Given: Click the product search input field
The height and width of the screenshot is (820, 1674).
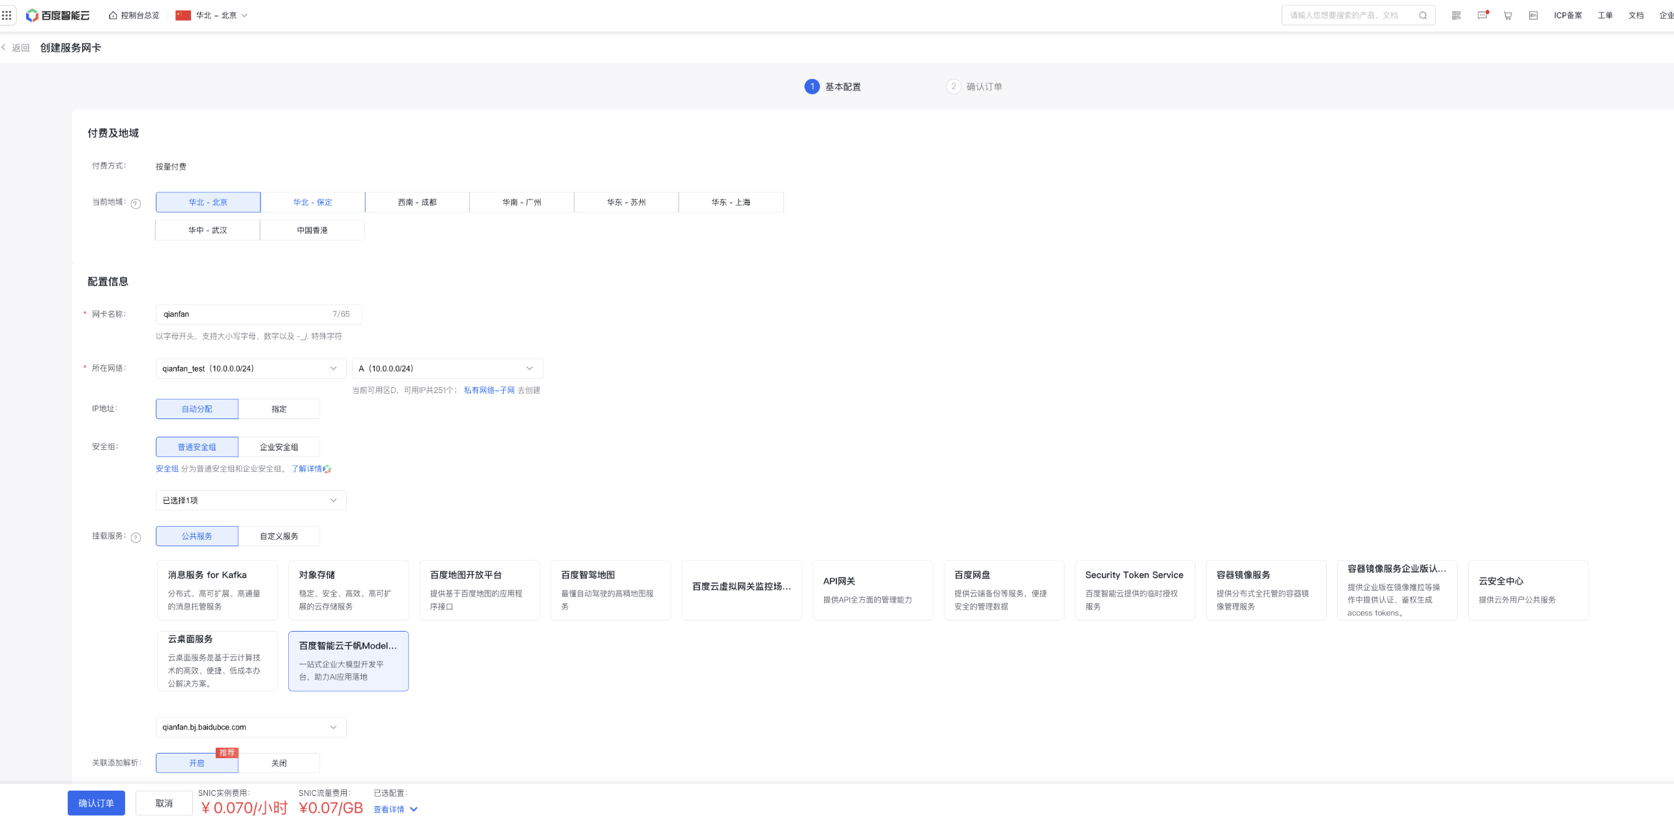Looking at the screenshot, I should click(1358, 15).
